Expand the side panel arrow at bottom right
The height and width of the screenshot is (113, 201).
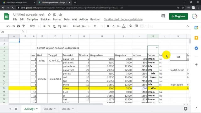click(196, 108)
